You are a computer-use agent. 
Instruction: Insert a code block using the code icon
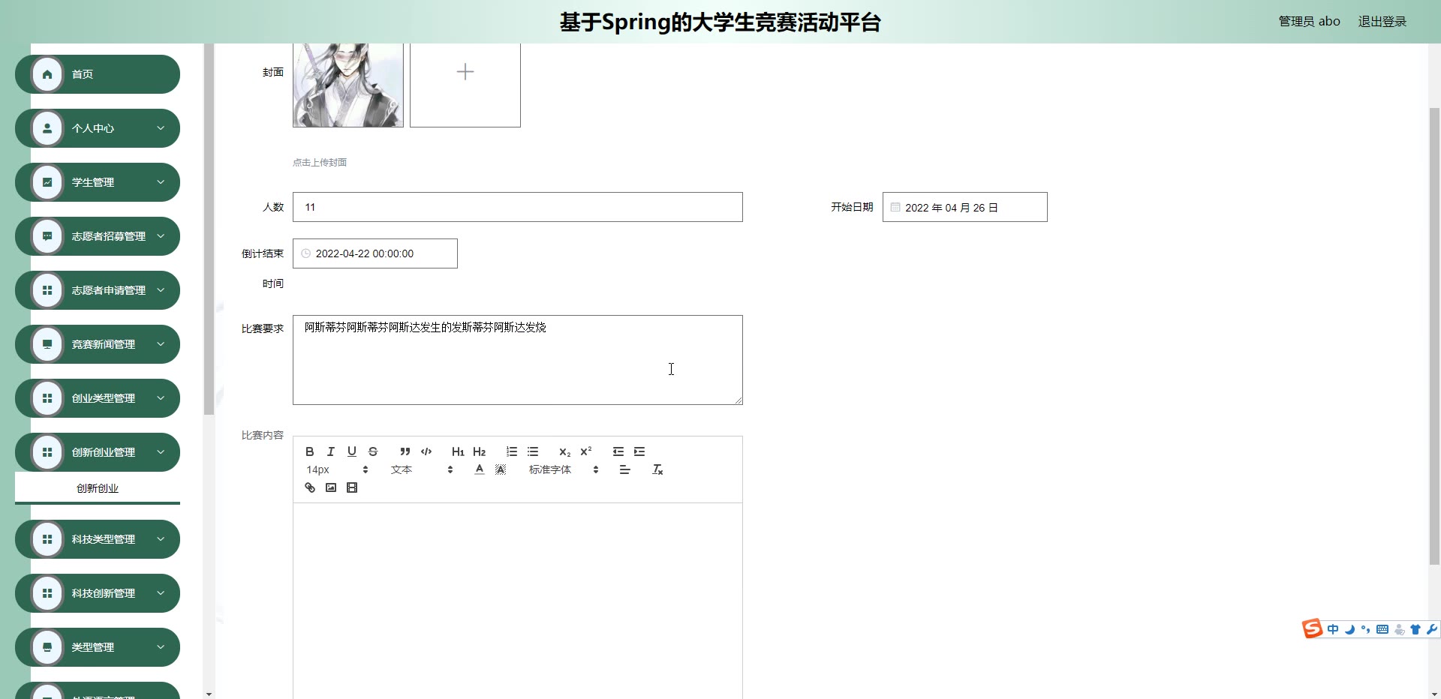point(426,451)
